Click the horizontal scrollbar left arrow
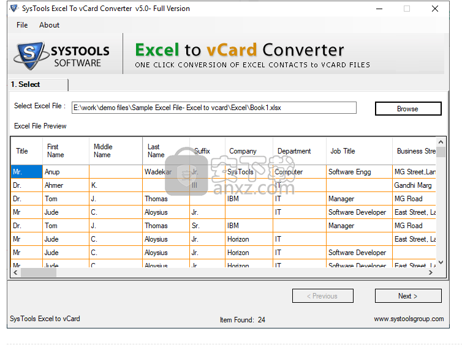The width and height of the screenshot is (462, 345). pyautogui.click(x=15, y=273)
